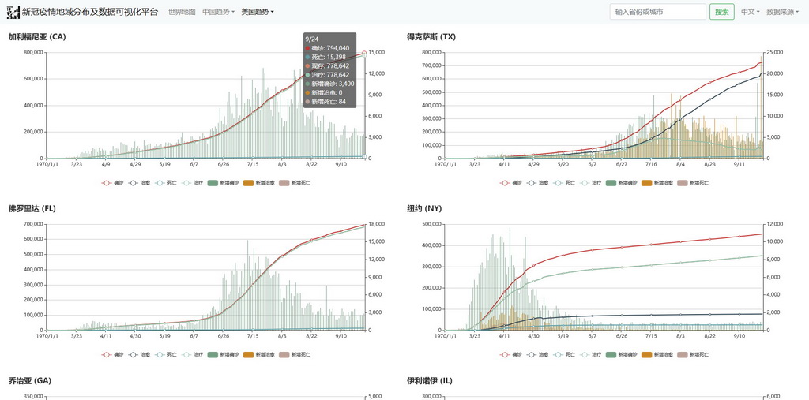This screenshot has width=809, height=400.
Task: Click the site logo icon in navbar
Action: coord(13,12)
